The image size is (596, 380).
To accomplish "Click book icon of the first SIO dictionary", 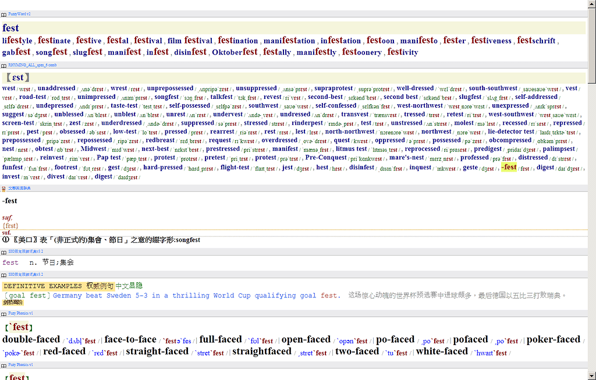I will tap(4, 251).
